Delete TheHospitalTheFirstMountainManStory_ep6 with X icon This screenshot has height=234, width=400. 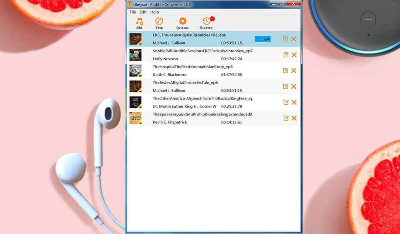tap(294, 71)
